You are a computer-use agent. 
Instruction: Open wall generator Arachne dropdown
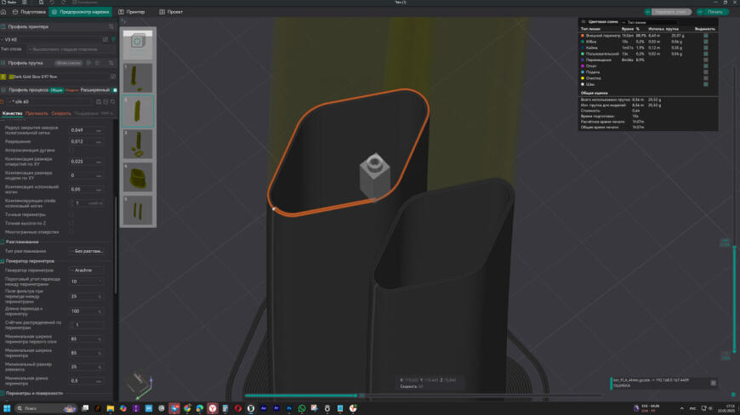pos(88,270)
